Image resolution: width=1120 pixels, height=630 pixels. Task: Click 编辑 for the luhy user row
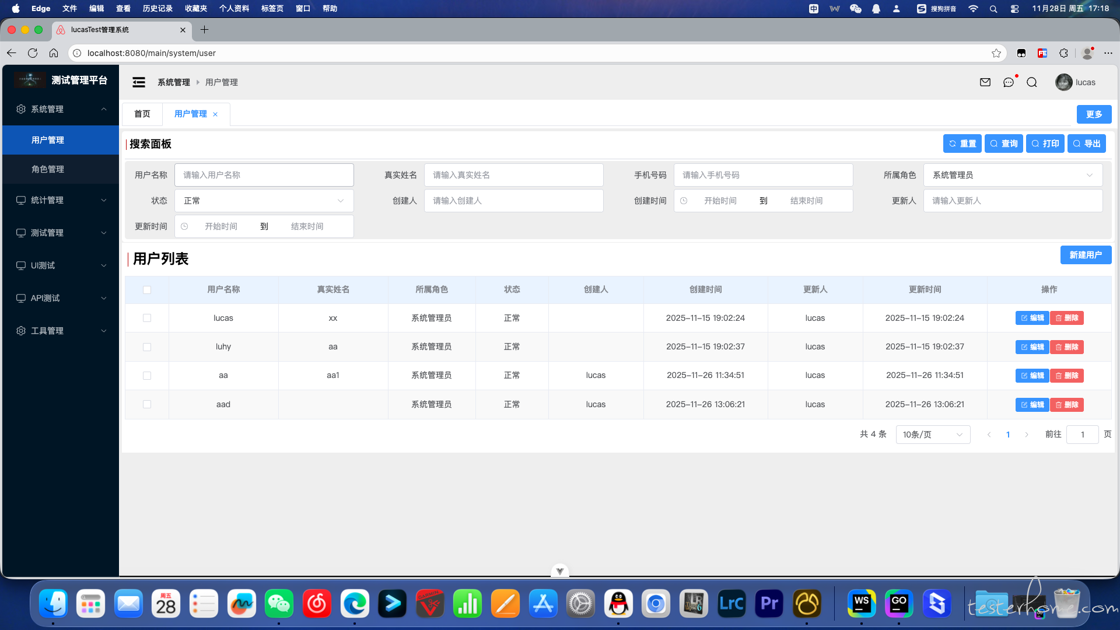[x=1032, y=347]
